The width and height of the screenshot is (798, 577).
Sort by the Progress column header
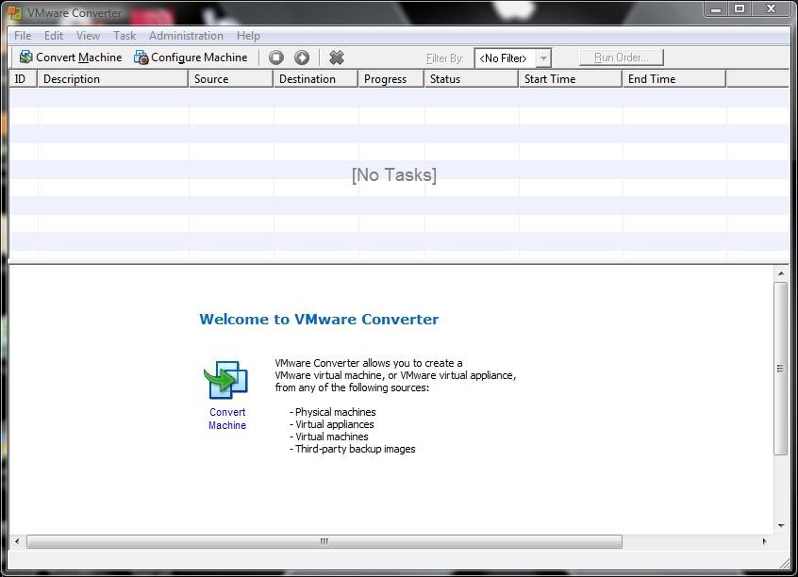coord(391,79)
